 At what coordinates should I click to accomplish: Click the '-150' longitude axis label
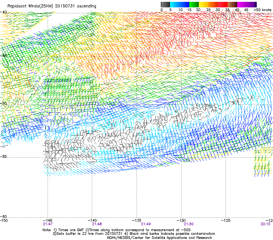pyautogui.click(x=4, y=220)
